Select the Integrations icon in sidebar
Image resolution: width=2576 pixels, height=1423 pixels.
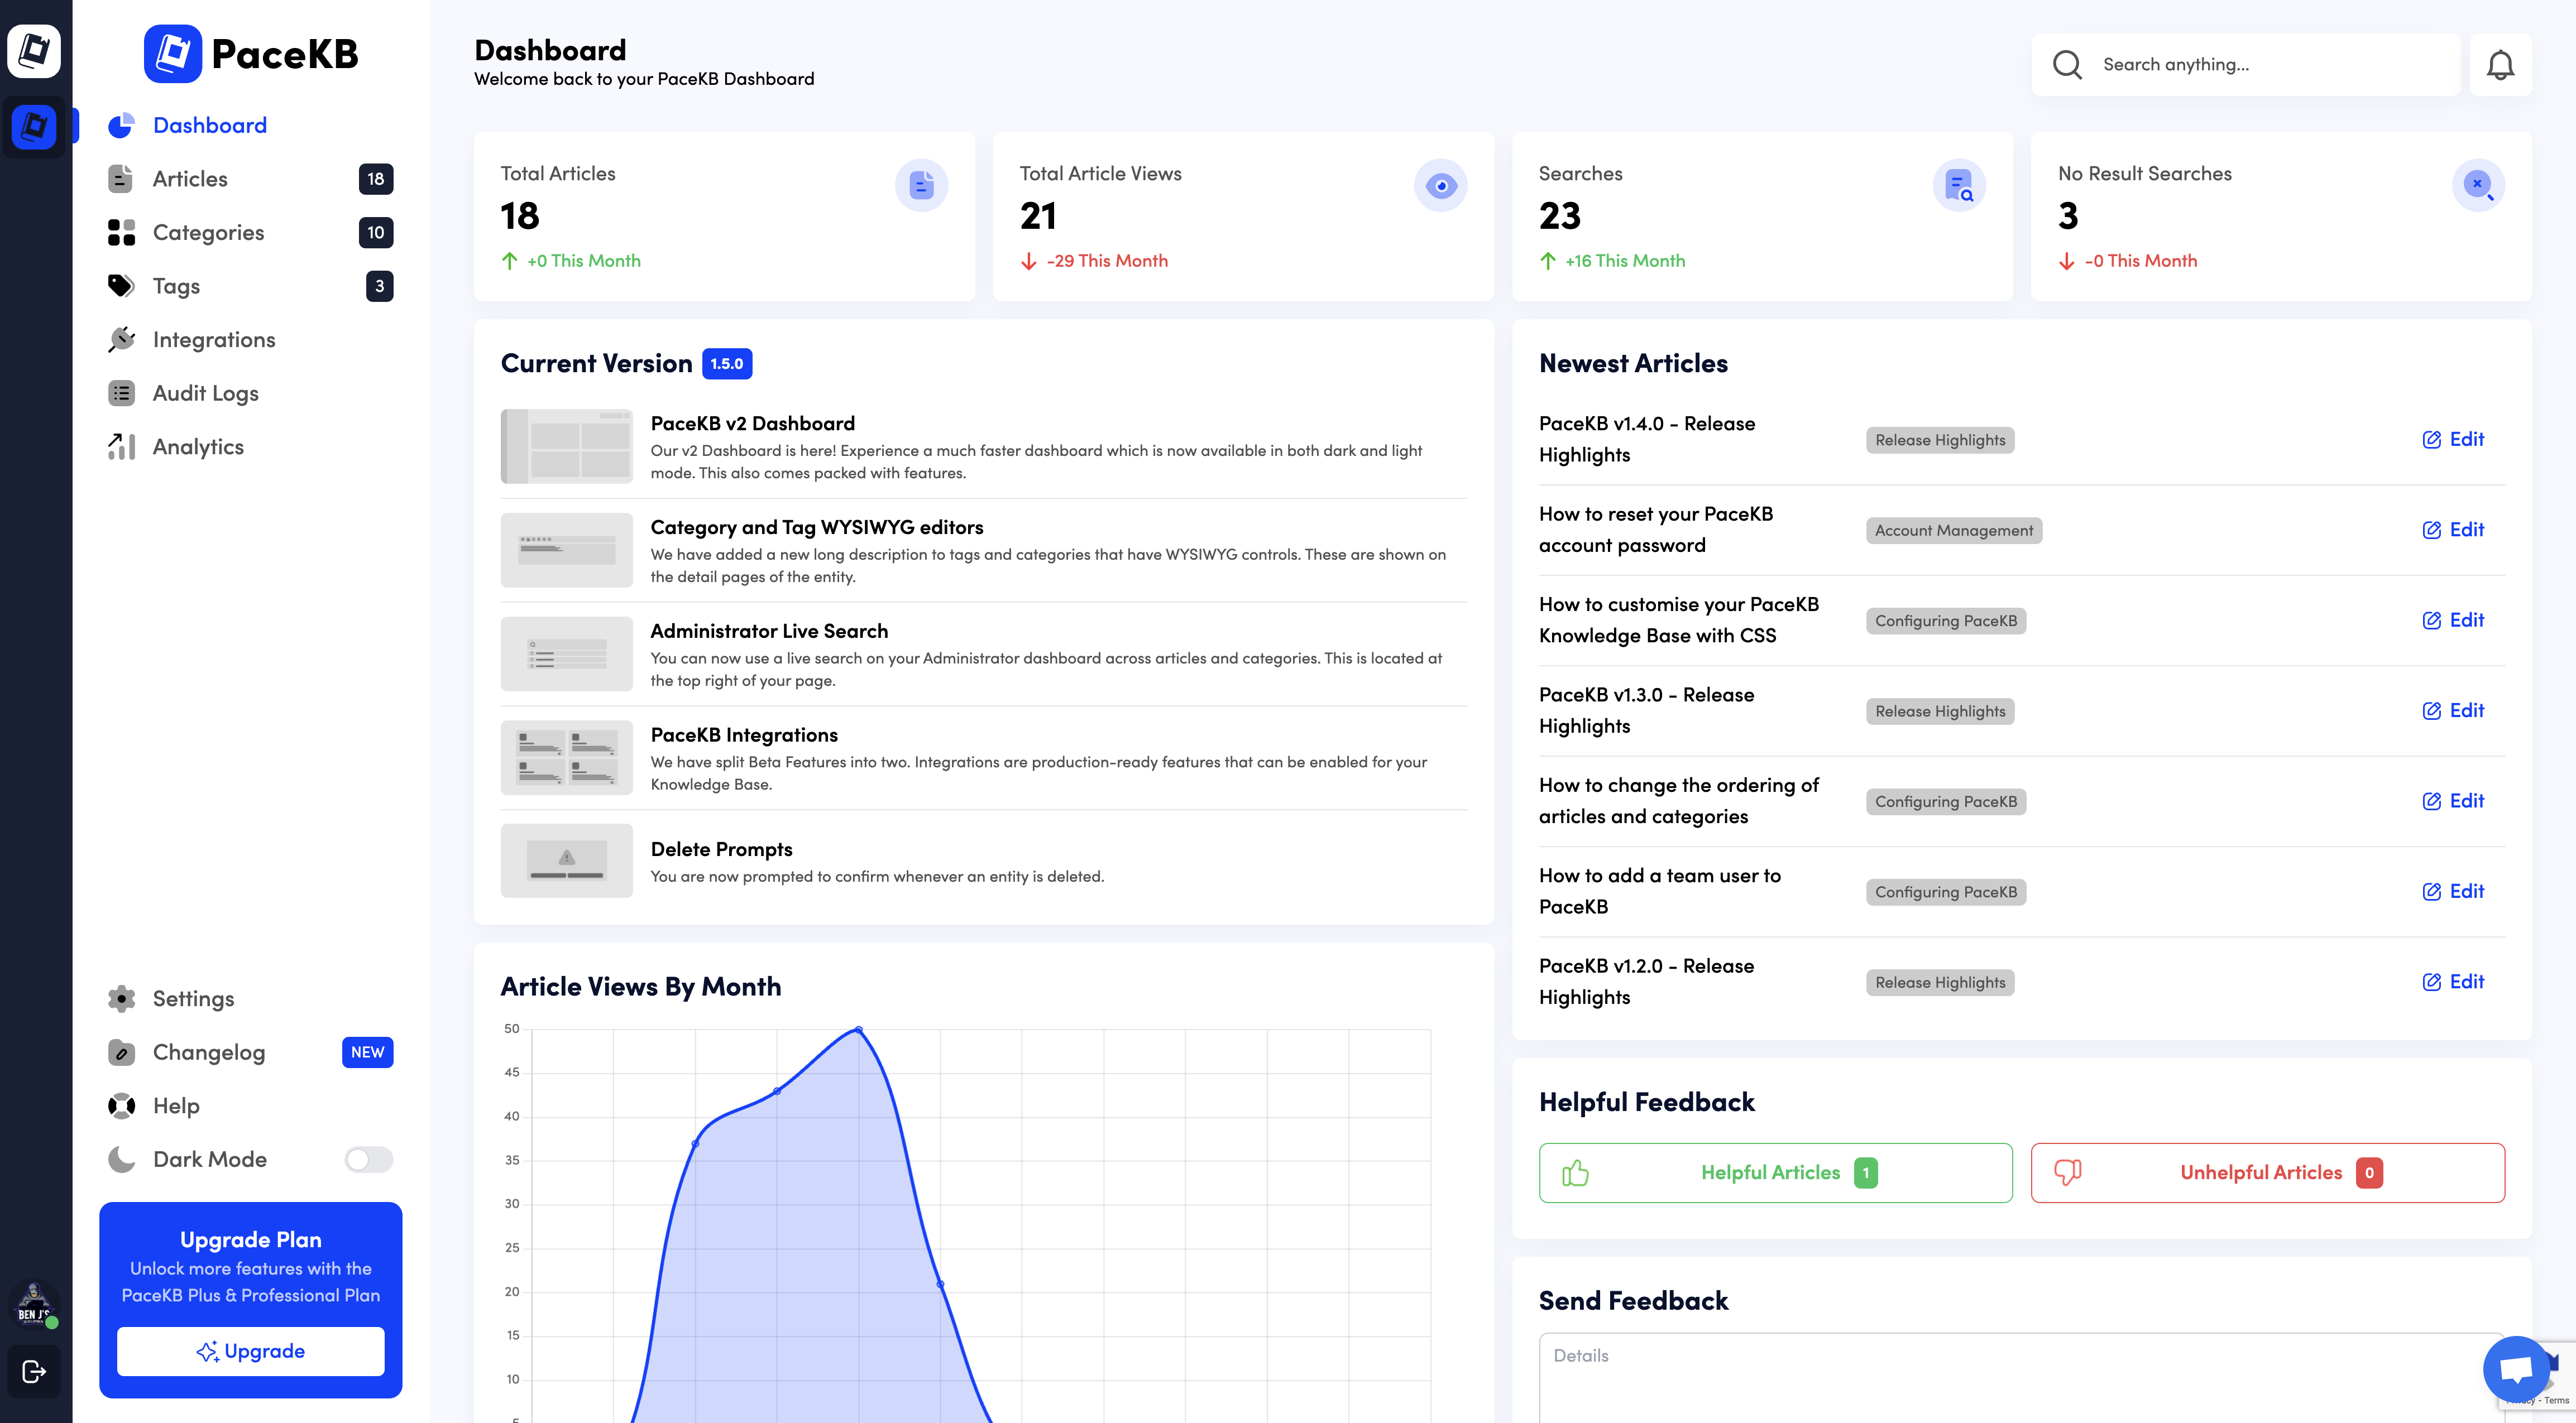tap(121, 339)
